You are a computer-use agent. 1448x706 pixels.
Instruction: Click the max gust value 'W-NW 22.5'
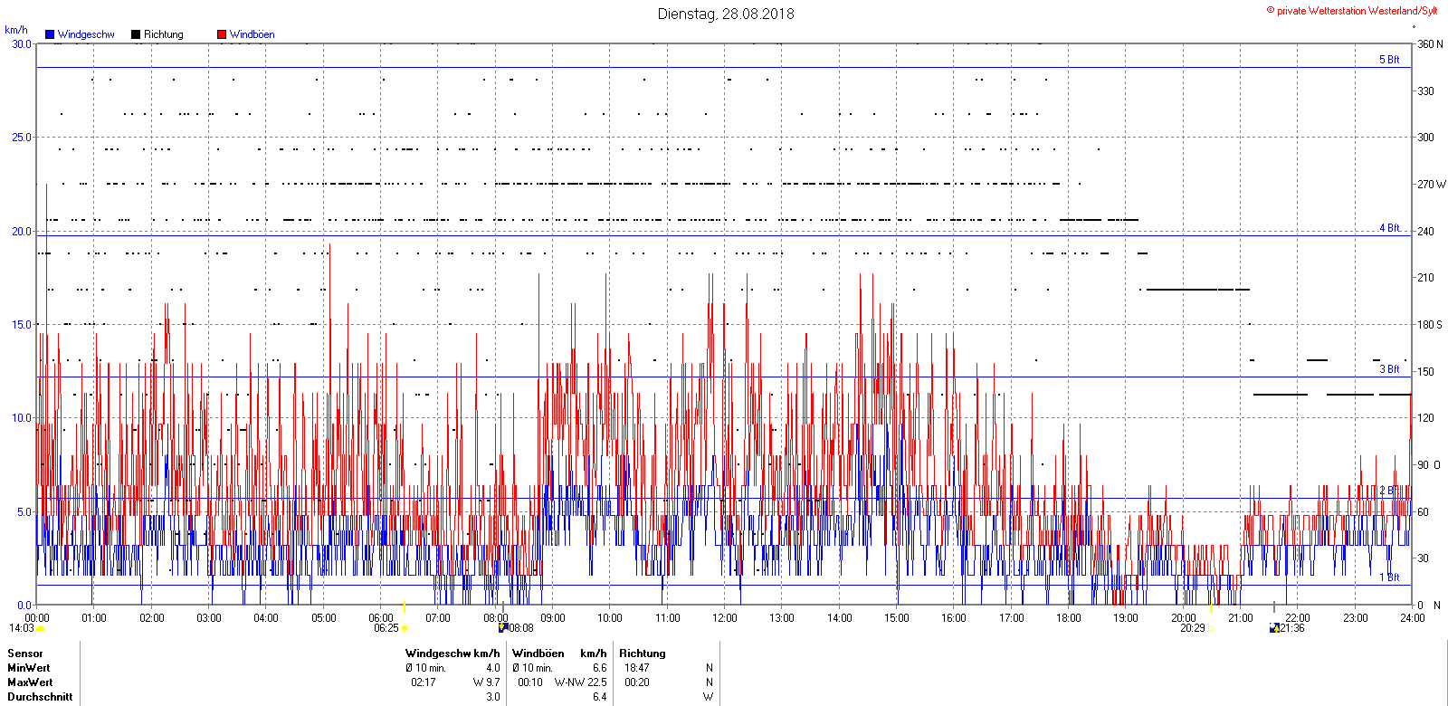(581, 682)
